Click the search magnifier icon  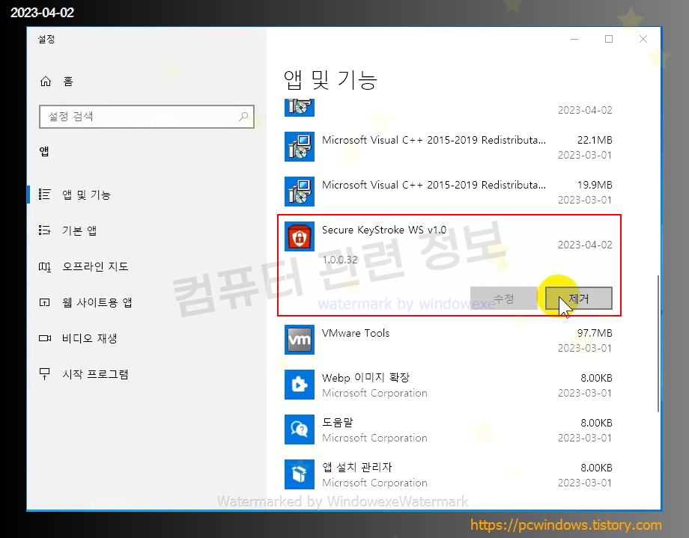click(x=243, y=117)
